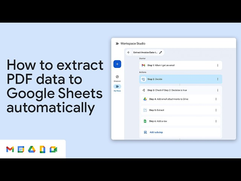Click the Workspace Studio logo
The width and height of the screenshot is (241, 181).
point(117,43)
